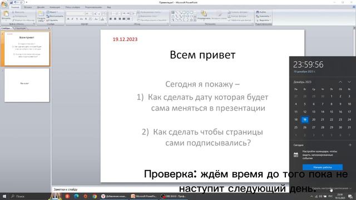Open the Упорядочить arrange dropdown
Screen dimensions: 356x200
[204, 16]
